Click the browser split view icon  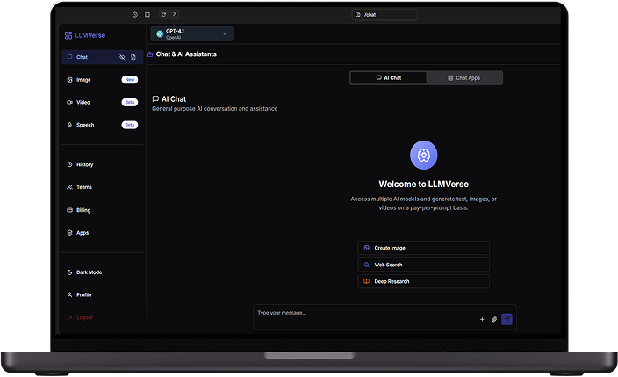[147, 15]
